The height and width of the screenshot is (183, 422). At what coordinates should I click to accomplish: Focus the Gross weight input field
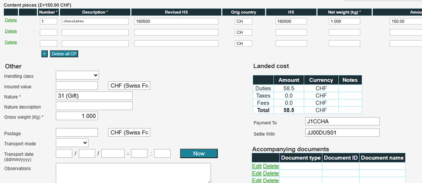77,116
